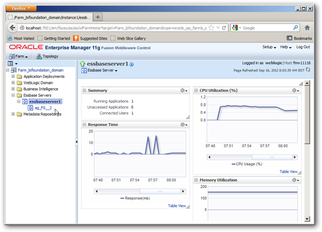Click the content area scroll up arrow
The height and width of the screenshot is (232, 322).
pyautogui.click(x=307, y=83)
